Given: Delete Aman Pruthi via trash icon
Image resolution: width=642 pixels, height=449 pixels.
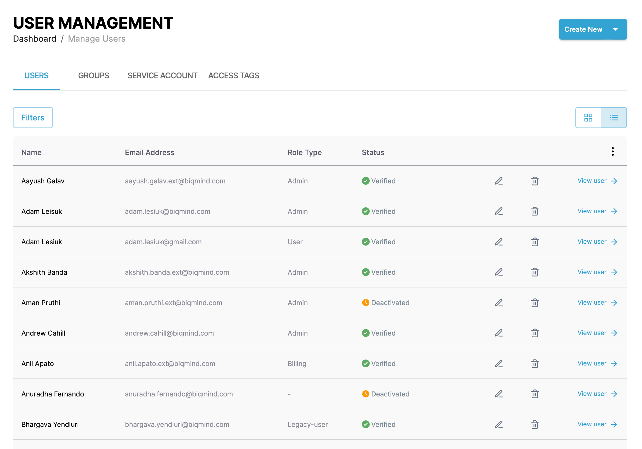Looking at the screenshot, I should [534, 303].
